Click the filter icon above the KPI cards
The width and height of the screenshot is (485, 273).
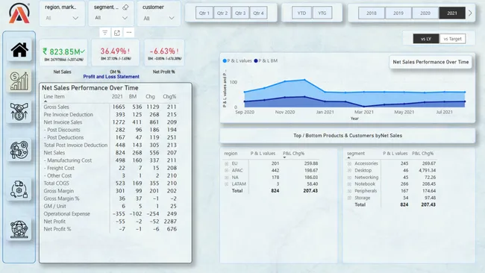[x=105, y=33]
